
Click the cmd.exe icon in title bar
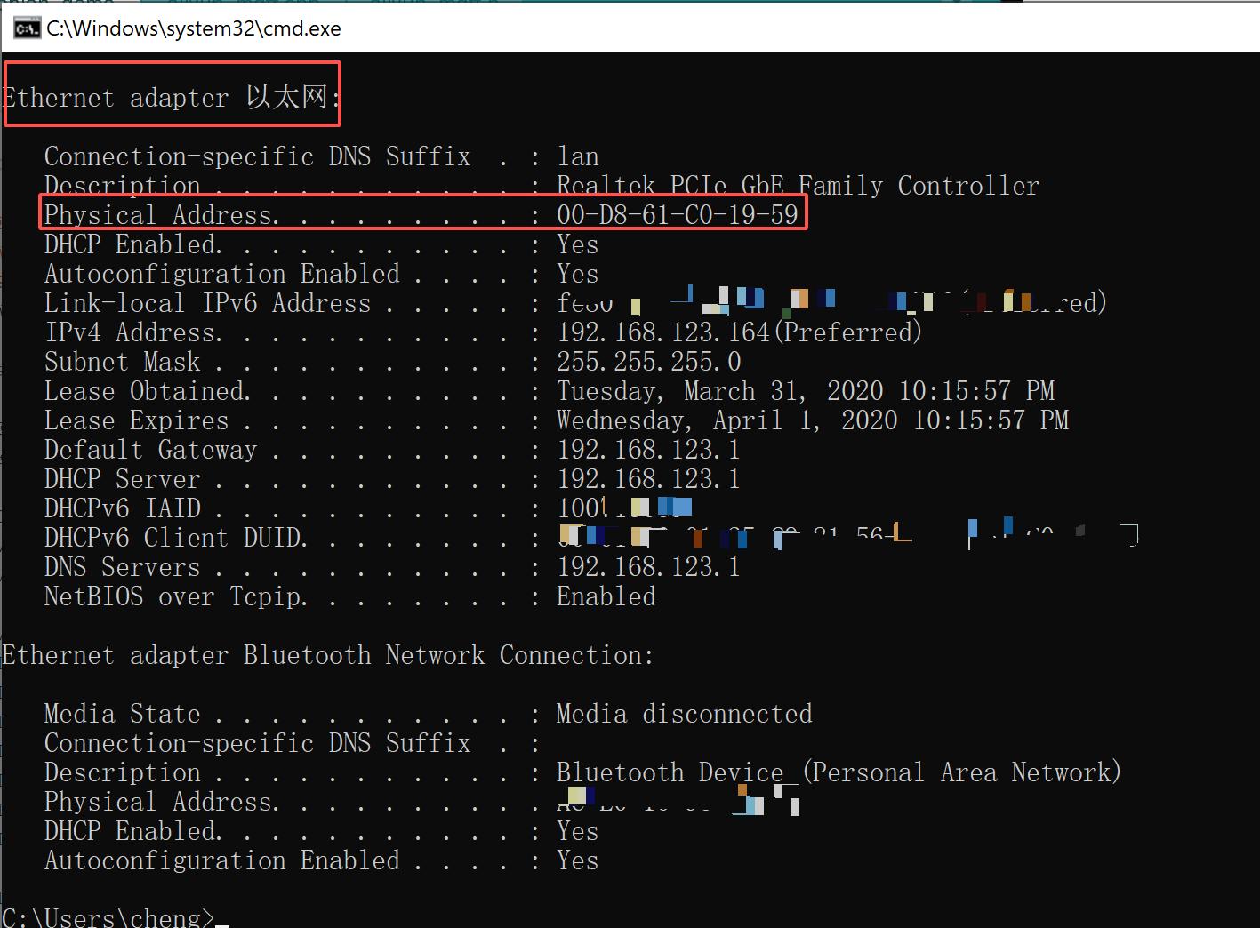pos(27,28)
